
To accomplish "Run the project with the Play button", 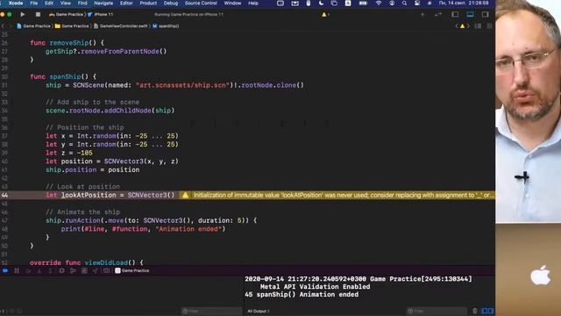I will 22,15.
